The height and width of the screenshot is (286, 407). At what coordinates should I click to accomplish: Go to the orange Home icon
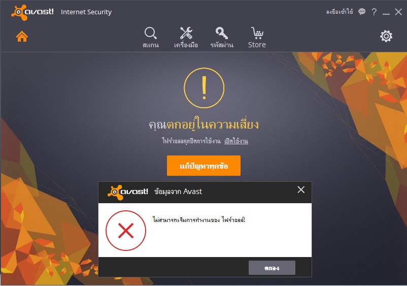[22, 37]
